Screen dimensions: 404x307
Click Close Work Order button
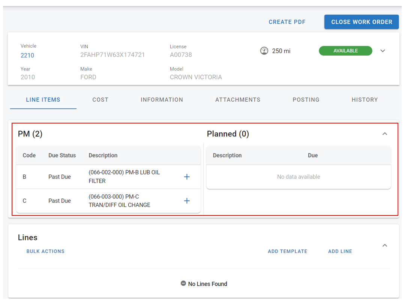(362, 22)
